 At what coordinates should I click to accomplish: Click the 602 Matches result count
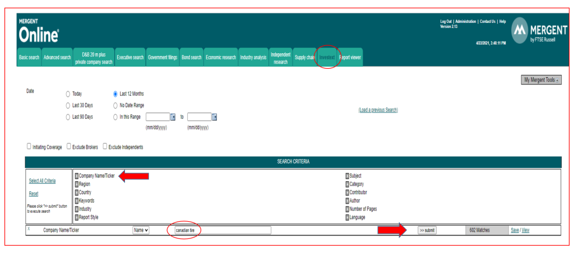pos(480,231)
